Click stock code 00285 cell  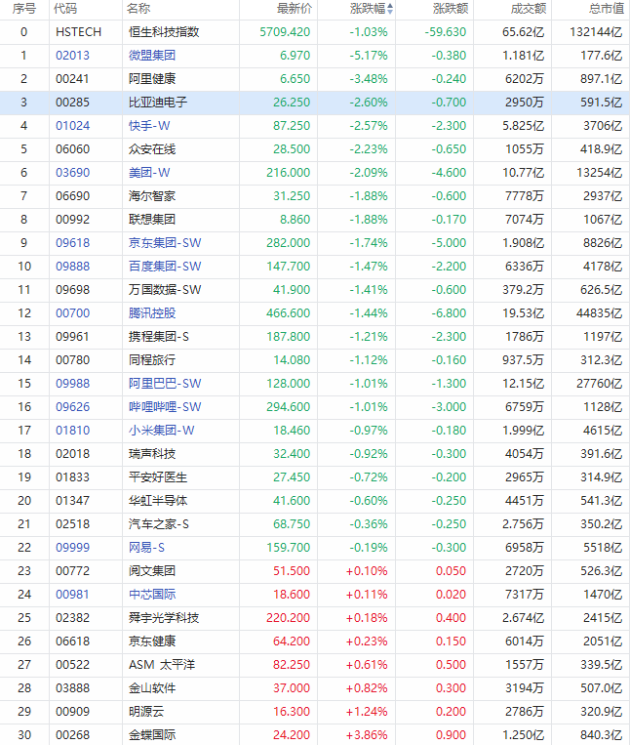click(x=72, y=103)
